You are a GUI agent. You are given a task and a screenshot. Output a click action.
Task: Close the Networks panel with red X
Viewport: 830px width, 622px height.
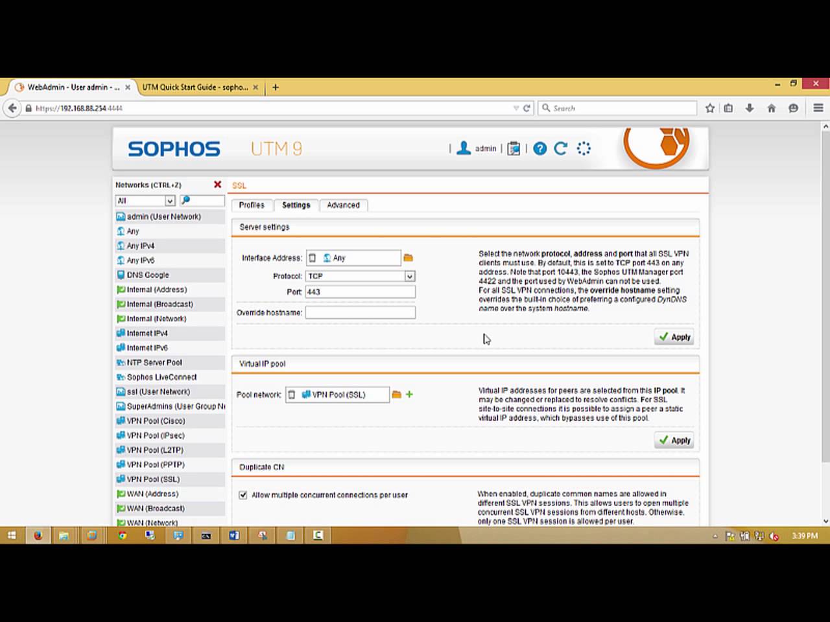[217, 185]
